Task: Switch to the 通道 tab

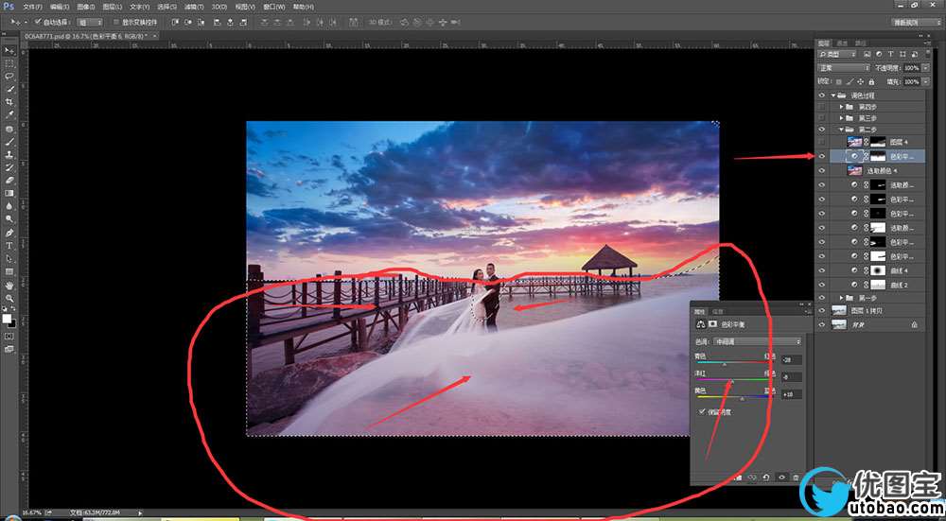Action: point(843,43)
